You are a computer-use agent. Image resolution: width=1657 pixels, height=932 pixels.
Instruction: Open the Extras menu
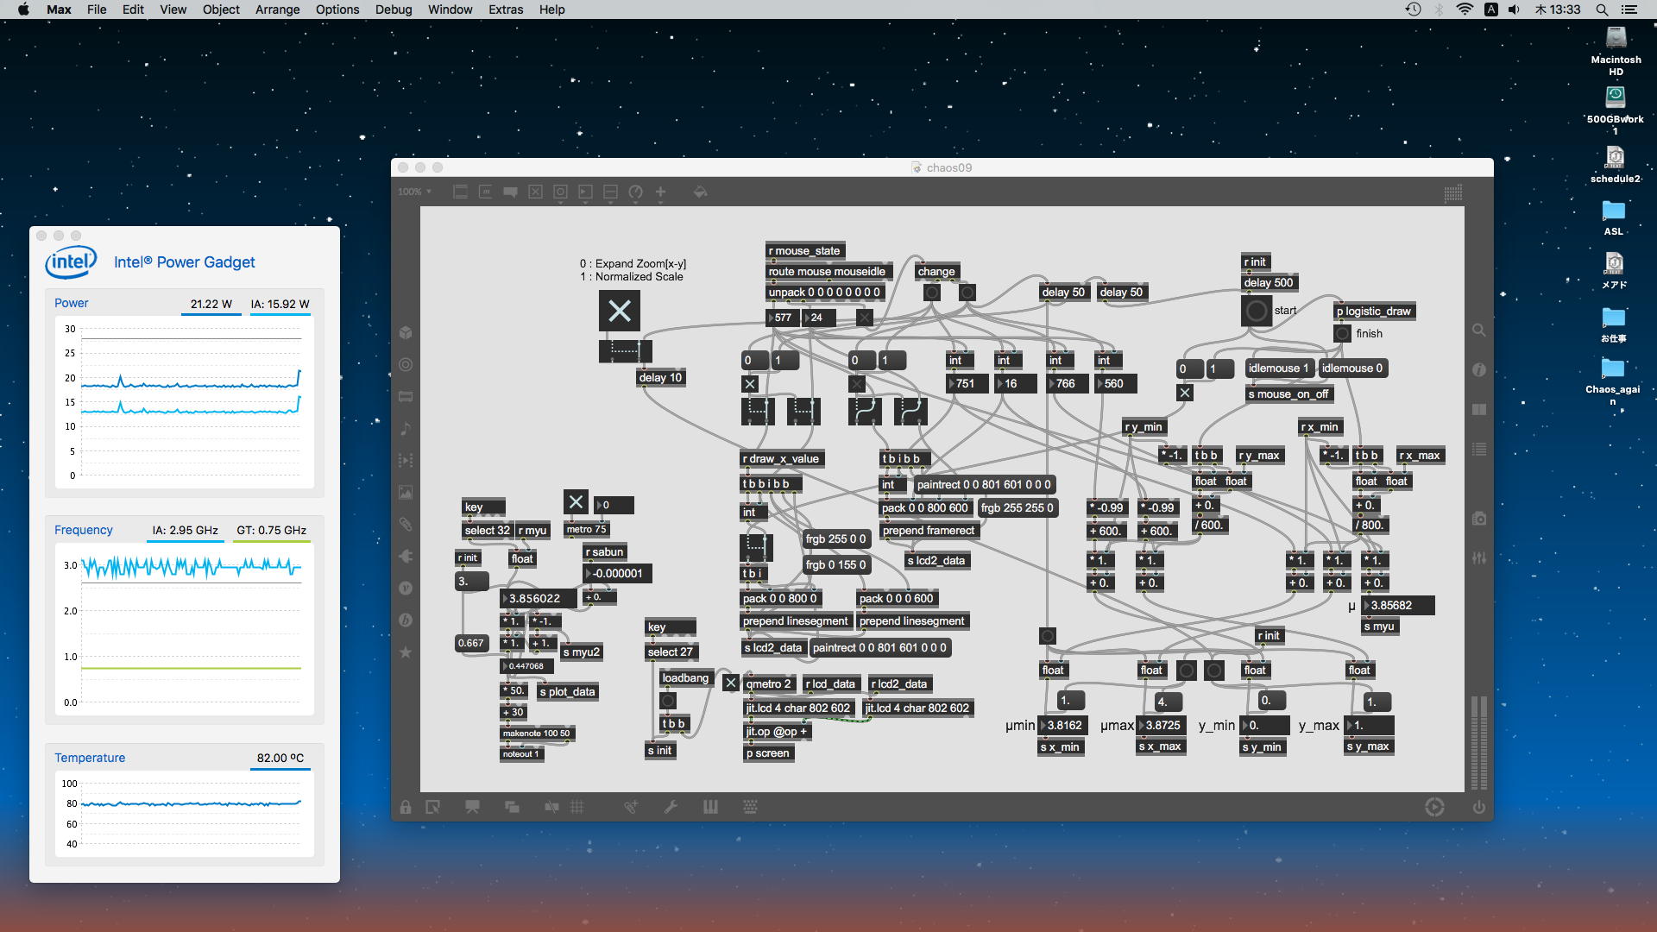[x=505, y=9]
